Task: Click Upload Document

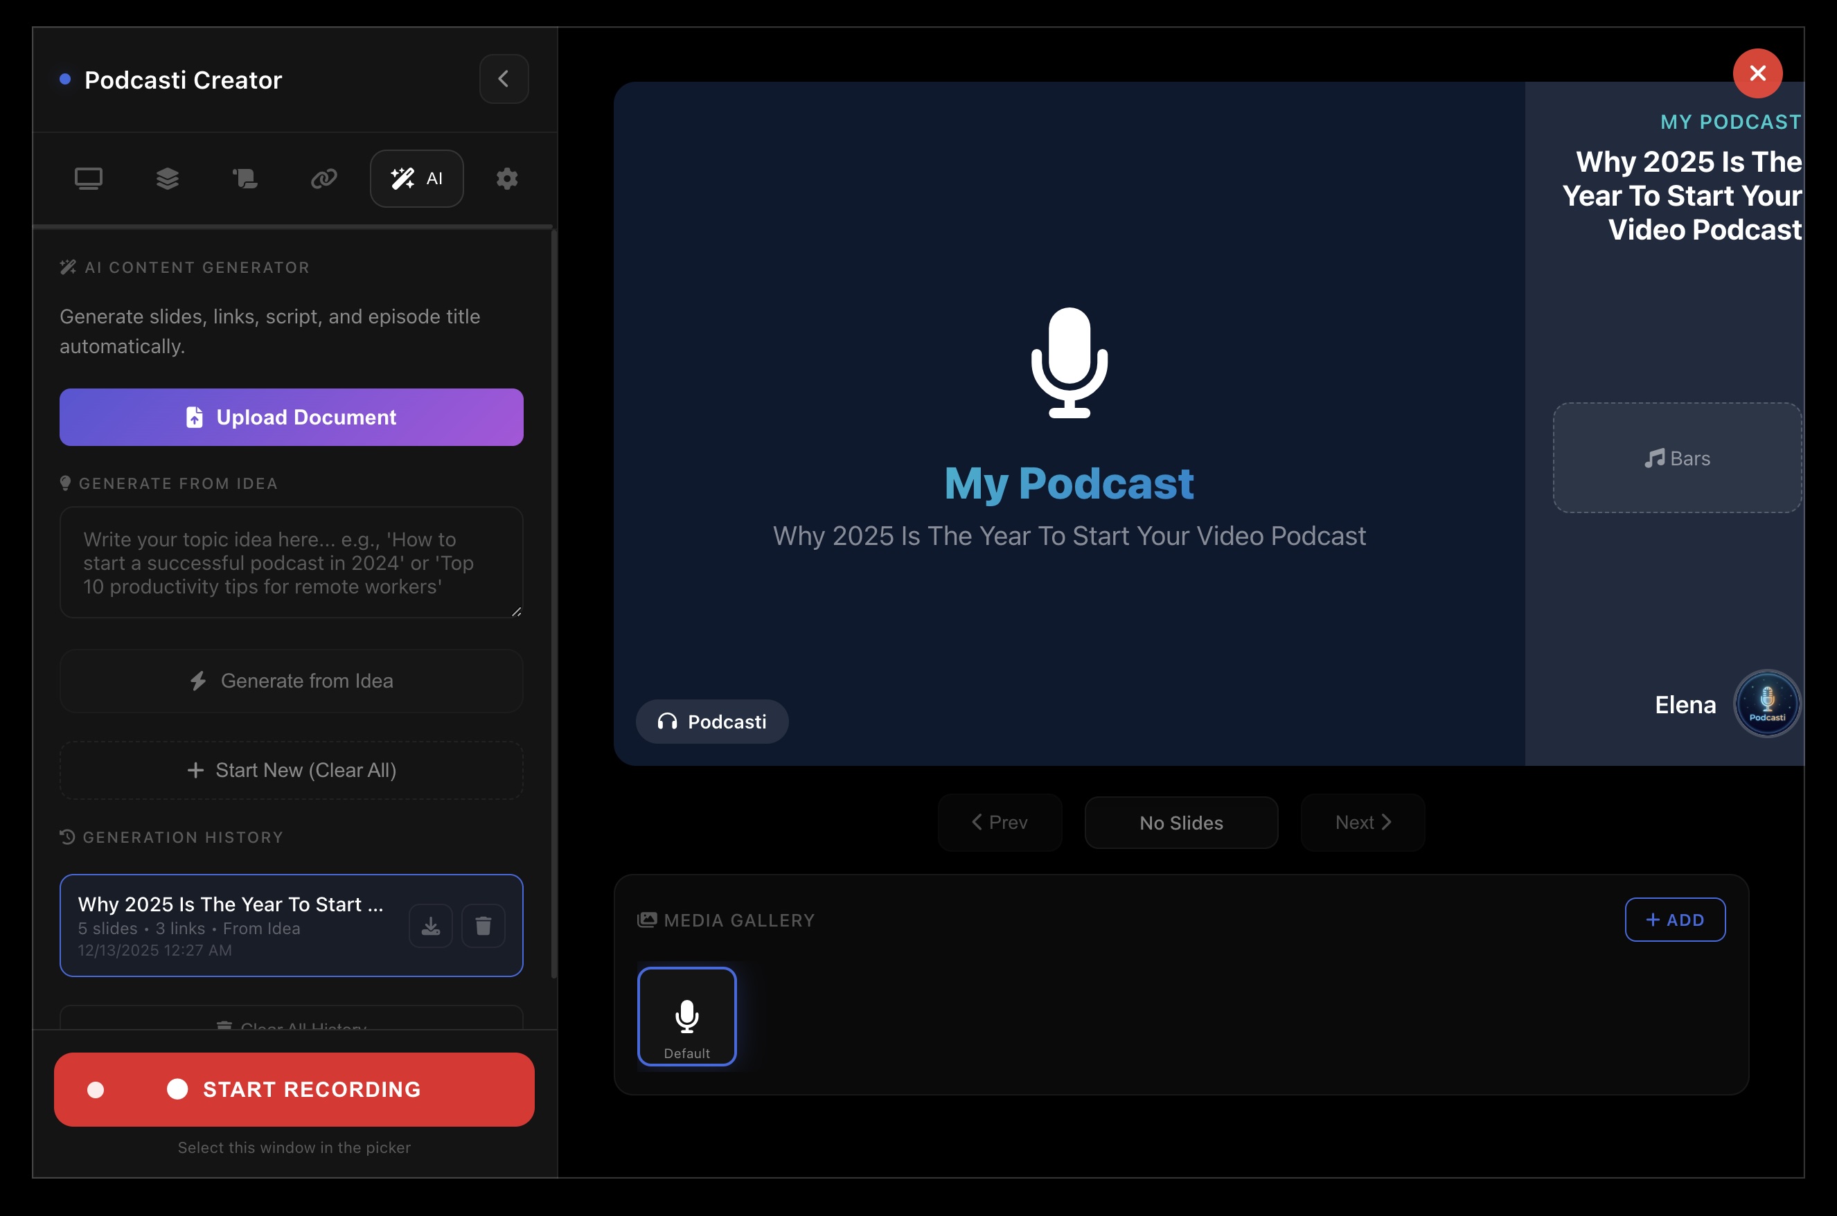Action: [292, 418]
